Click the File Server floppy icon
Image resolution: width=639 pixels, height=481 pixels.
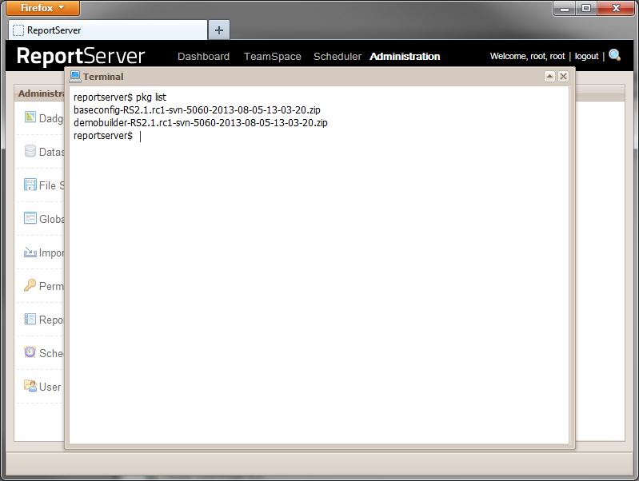tap(30, 185)
